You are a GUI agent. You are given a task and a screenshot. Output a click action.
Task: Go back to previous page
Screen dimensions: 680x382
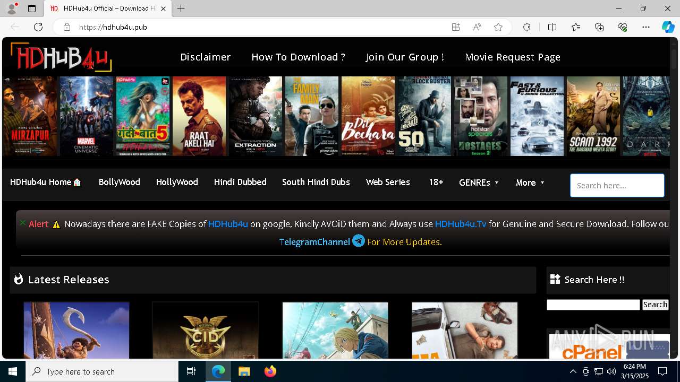(15, 27)
